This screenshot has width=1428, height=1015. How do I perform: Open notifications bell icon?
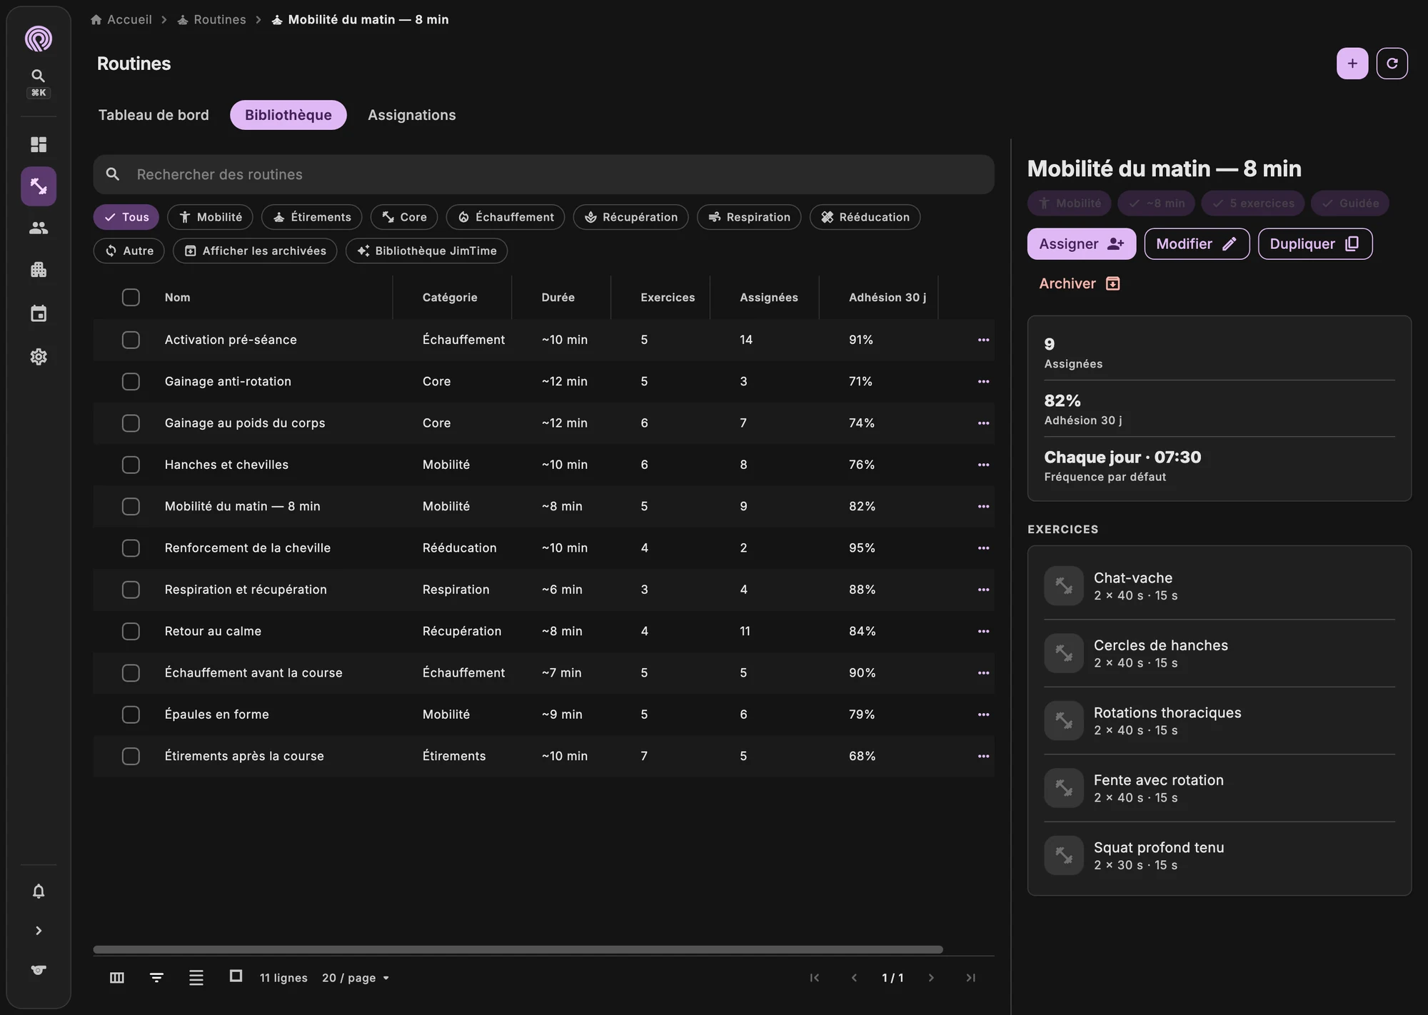[x=39, y=892]
